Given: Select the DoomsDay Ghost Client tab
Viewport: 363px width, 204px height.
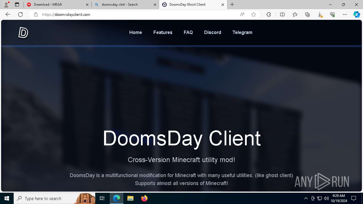Looking at the screenshot, I should pos(193,5).
